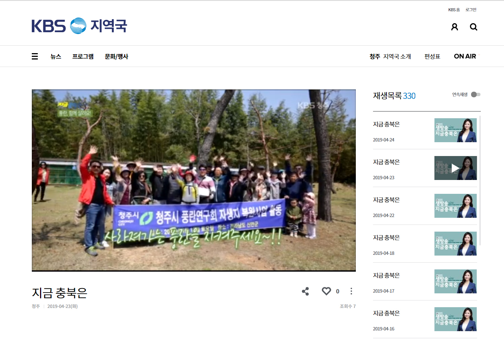The width and height of the screenshot is (504, 339).
Task: Toggle the 연속재생 switch
Action: (476, 95)
